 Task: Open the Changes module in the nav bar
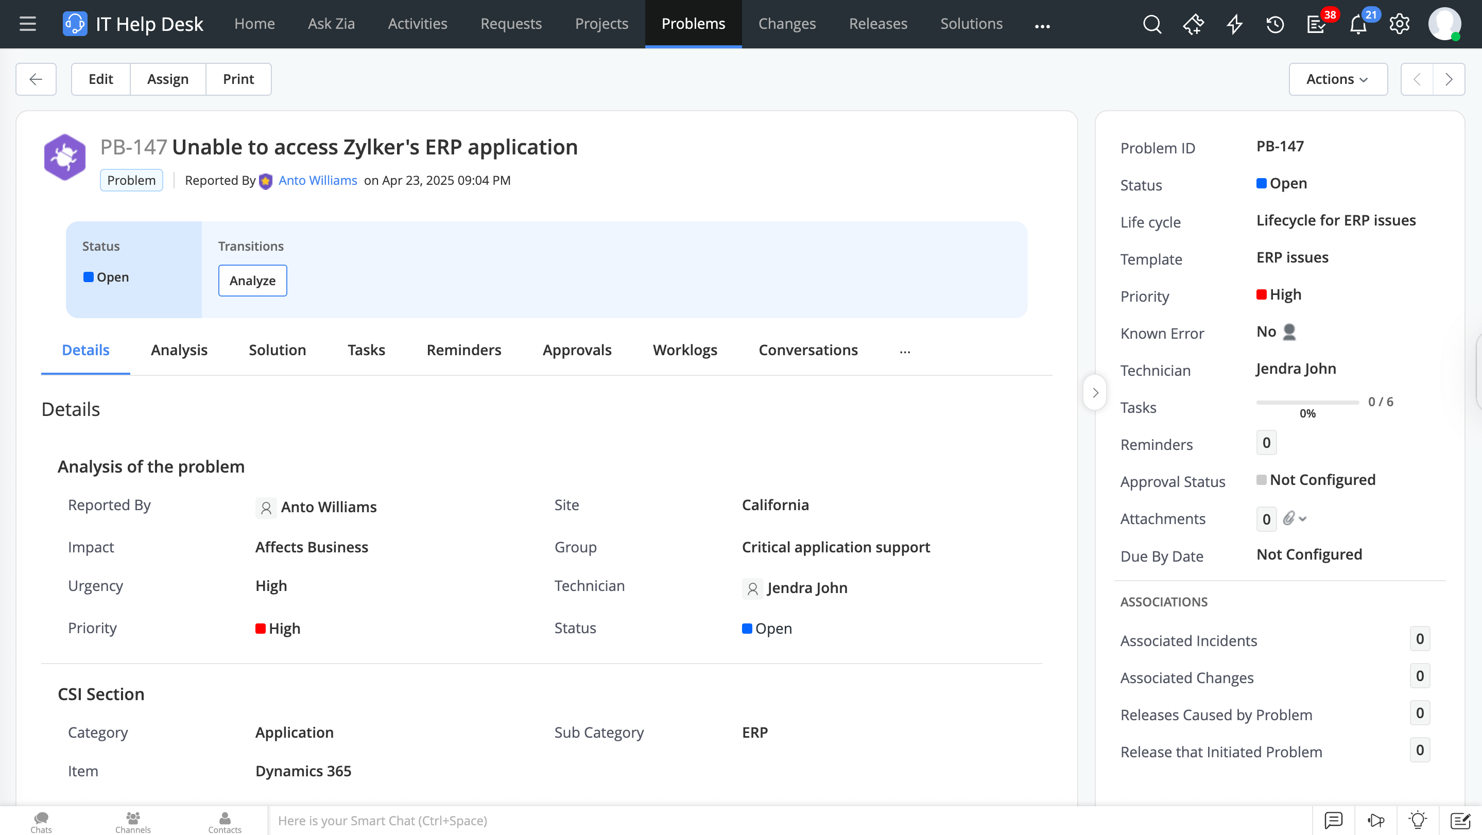point(786,24)
